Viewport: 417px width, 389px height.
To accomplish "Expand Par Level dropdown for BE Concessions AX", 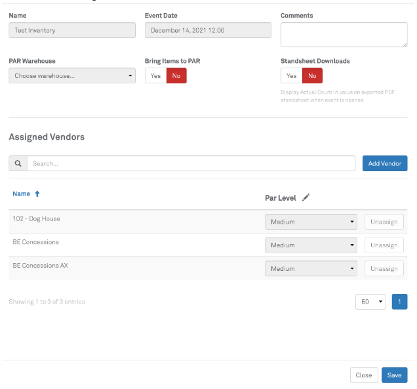I will tap(311, 269).
